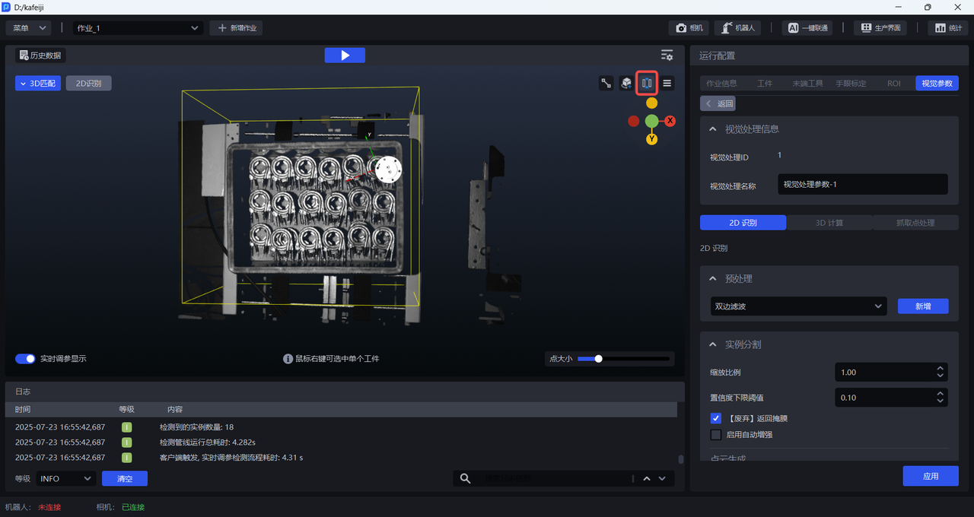Viewport: 974px width, 517px height.
Task: Click the blue play run button
Action: pyautogui.click(x=345, y=56)
